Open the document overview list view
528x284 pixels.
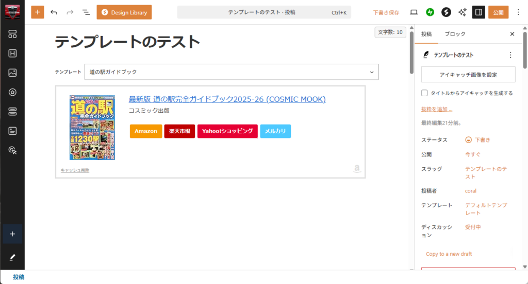click(x=86, y=12)
